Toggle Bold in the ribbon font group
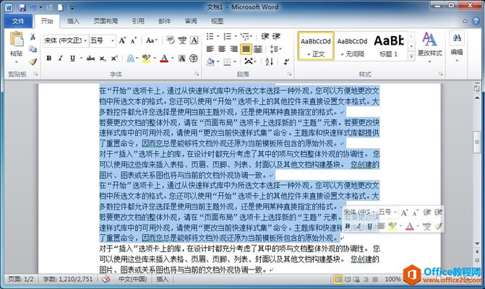The height and width of the screenshot is (289, 485). point(49,58)
